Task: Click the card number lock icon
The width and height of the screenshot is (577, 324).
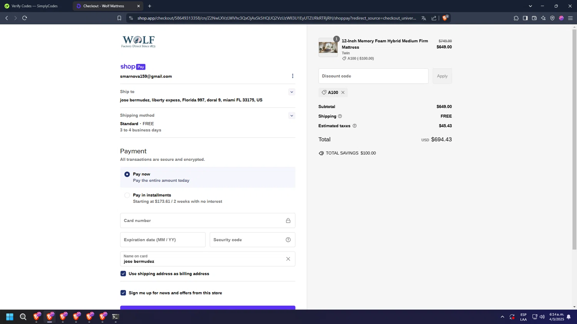Action: point(288,221)
